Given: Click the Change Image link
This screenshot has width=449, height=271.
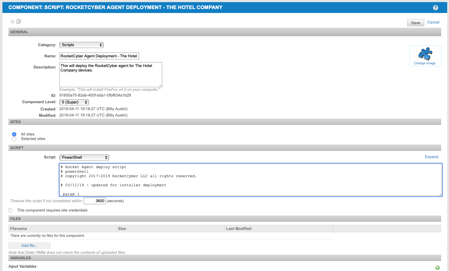Looking at the screenshot, I should point(425,63).
